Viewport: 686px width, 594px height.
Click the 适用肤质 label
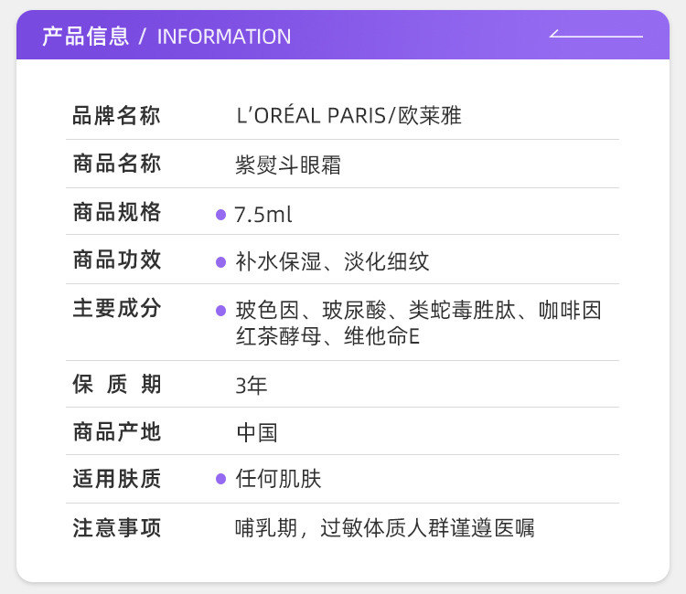point(117,479)
